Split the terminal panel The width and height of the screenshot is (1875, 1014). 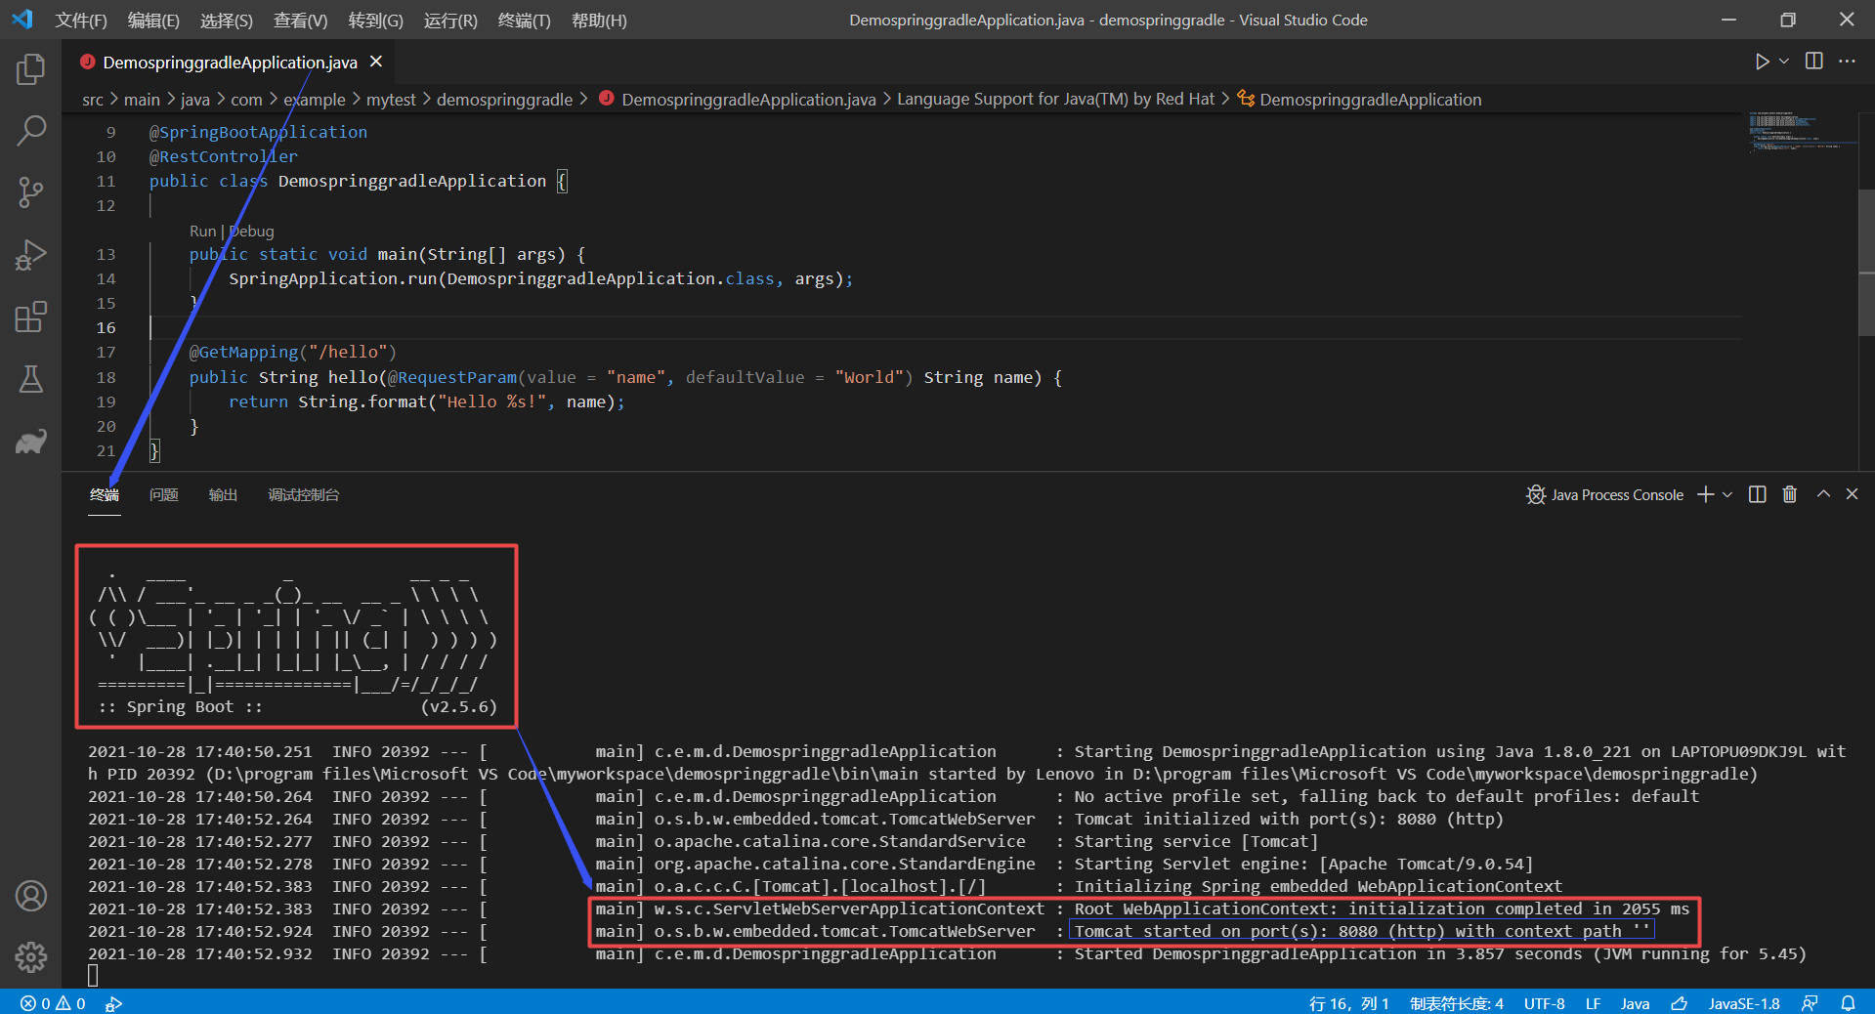tap(1757, 494)
